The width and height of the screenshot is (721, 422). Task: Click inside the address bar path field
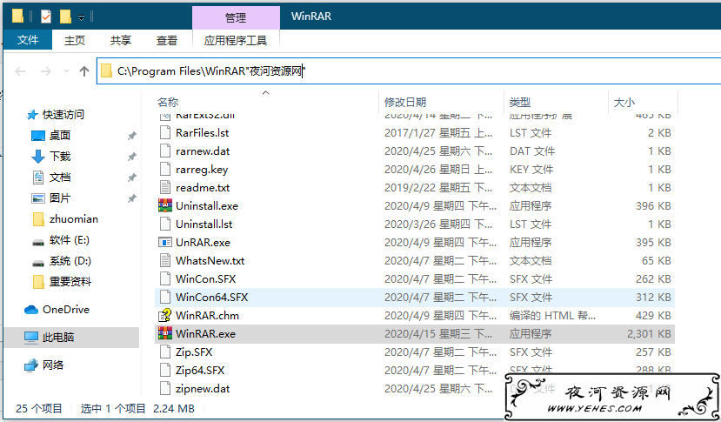pyautogui.click(x=408, y=71)
